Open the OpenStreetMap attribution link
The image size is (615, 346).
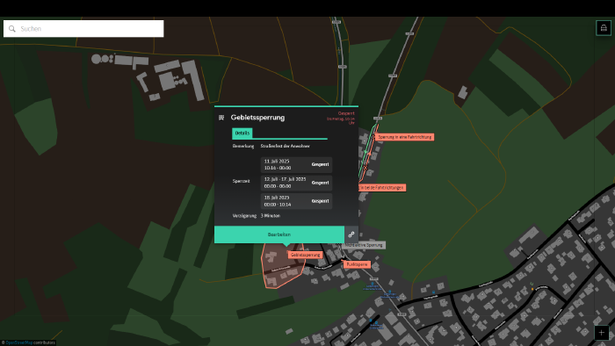19,342
